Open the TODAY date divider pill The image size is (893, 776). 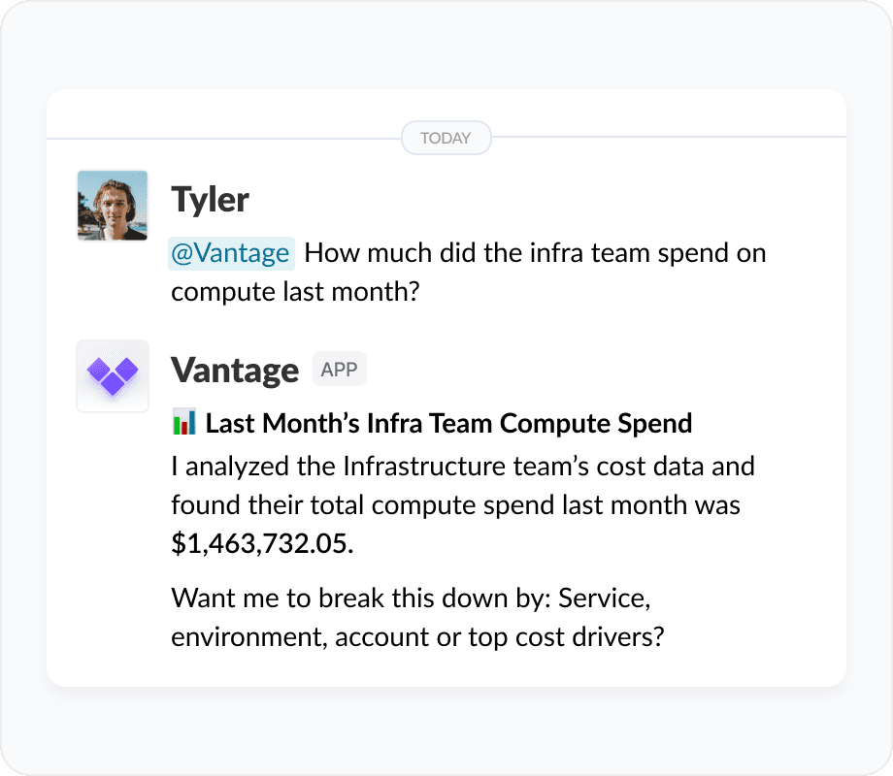coord(446,139)
